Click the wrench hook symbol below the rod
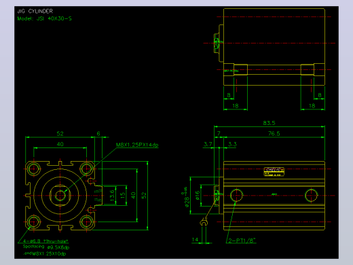Image resolution: width=353 pixels, height=265 pixels. [x=204, y=222]
